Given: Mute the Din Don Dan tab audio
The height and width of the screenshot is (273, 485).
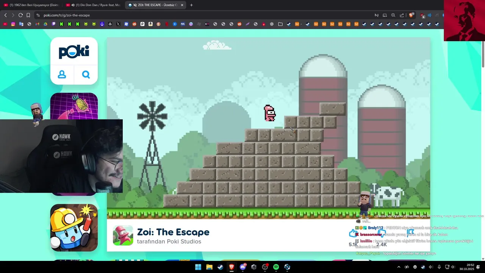Looking at the screenshot, I should (73, 5).
